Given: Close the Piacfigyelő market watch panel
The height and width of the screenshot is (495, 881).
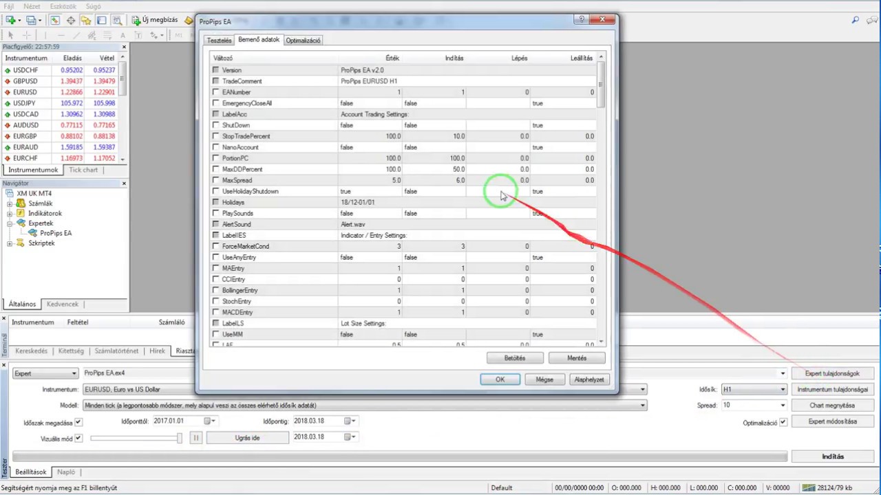Looking at the screenshot, I should click(x=124, y=47).
